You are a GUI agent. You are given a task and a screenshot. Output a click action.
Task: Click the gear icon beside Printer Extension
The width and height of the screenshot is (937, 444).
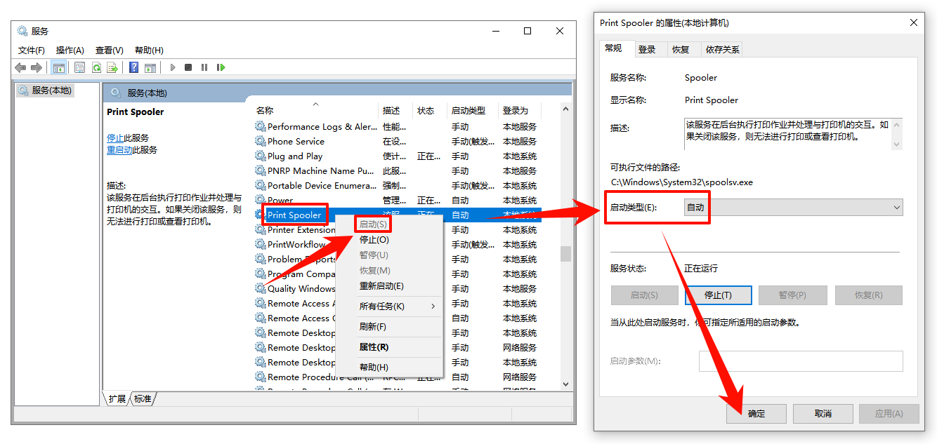261,229
